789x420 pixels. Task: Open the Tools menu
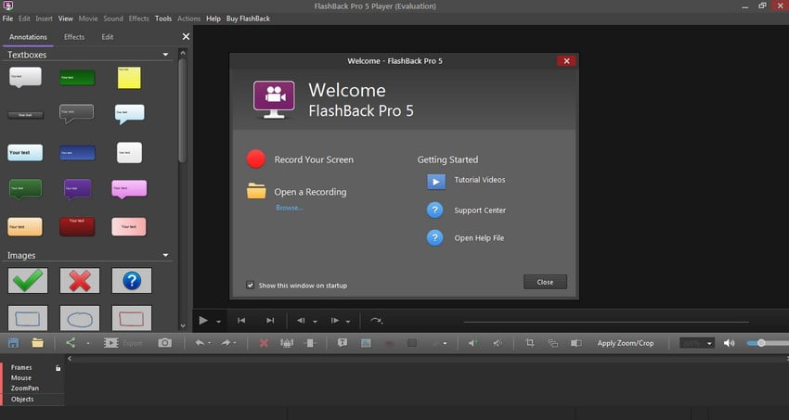pyautogui.click(x=163, y=19)
